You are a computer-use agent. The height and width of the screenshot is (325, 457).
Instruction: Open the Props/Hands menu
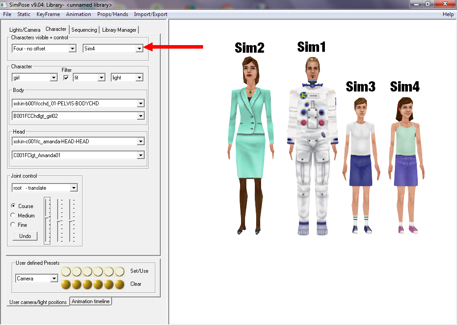pyautogui.click(x=112, y=14)
